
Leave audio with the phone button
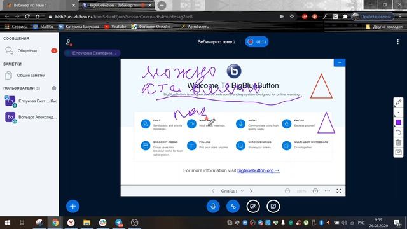coord(233,206)
